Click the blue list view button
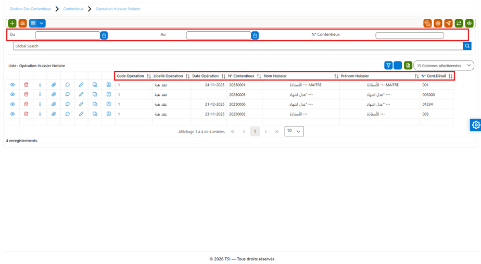 [x=33, y=23]
